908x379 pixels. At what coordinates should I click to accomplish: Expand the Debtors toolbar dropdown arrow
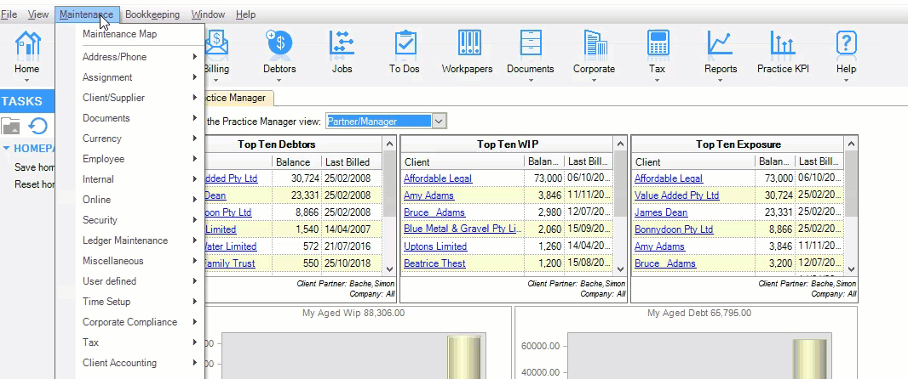coord(279,81)
